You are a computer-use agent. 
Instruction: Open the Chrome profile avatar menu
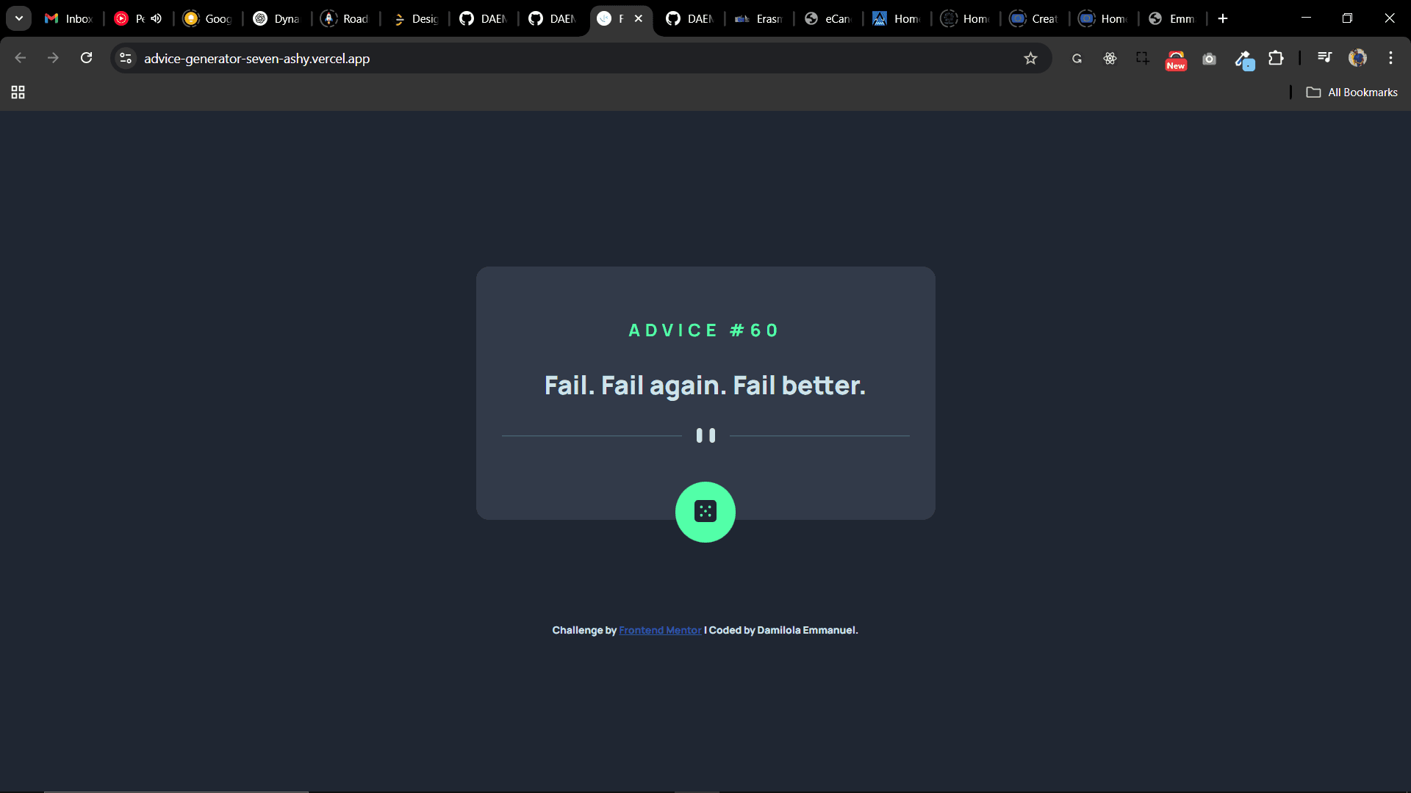coord(1357,58)
